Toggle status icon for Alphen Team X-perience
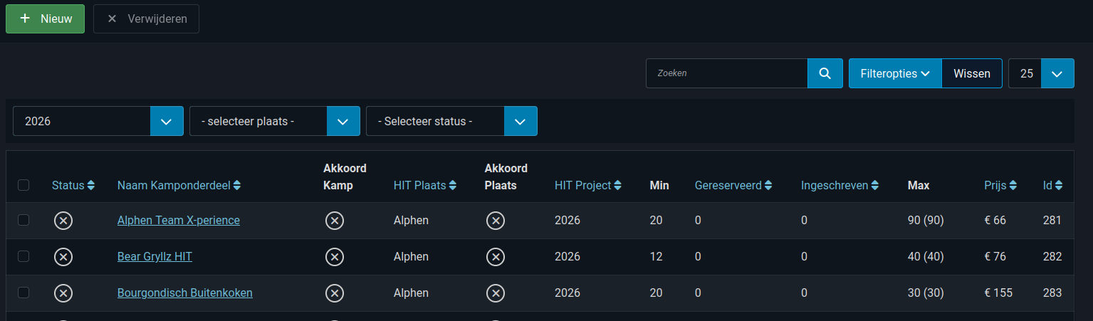The height and width of the screenshot is (321, 1093). [x=63, y=221]
